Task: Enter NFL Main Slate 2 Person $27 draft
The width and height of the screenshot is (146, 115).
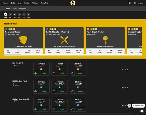Action: point(80,91)
